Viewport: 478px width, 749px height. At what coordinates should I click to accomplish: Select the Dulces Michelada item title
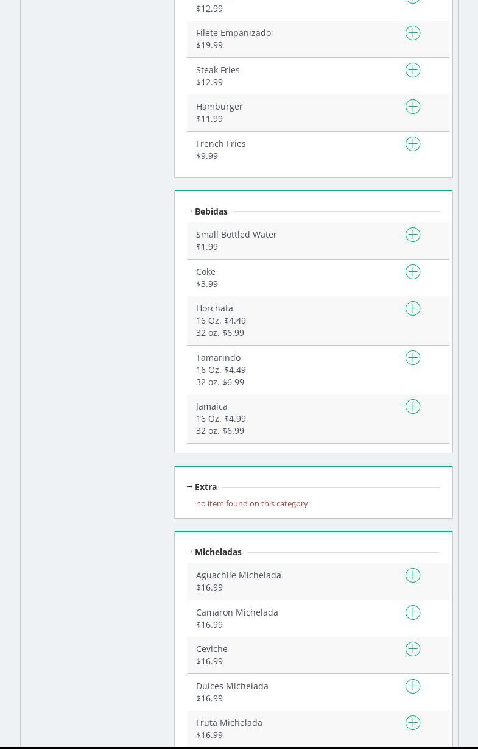click(232, 686)
